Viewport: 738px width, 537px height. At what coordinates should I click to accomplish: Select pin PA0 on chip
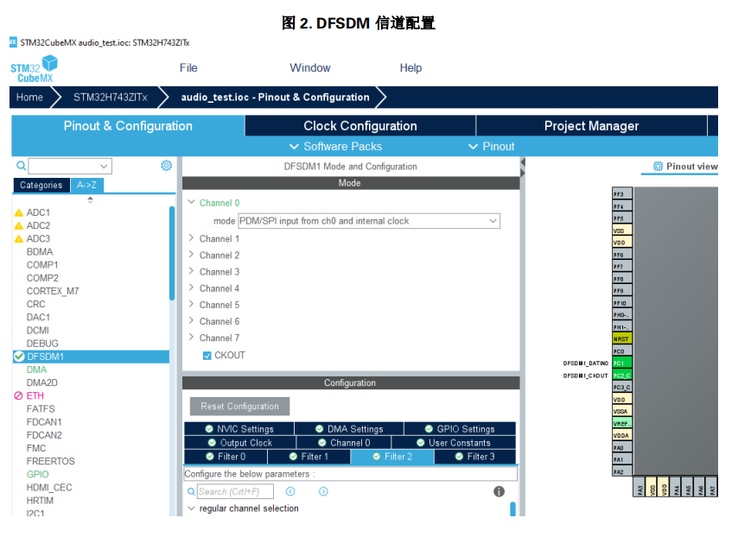[622, 448]
